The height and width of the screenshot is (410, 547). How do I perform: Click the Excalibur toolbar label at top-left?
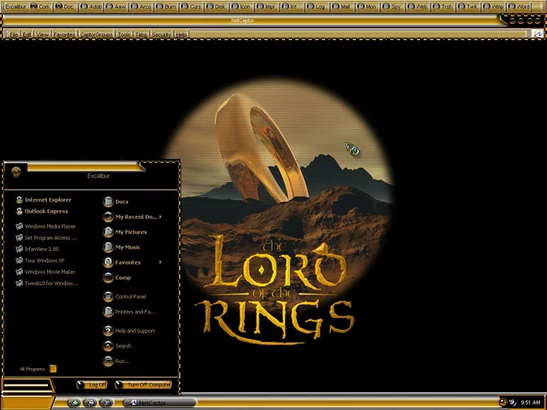15,6
